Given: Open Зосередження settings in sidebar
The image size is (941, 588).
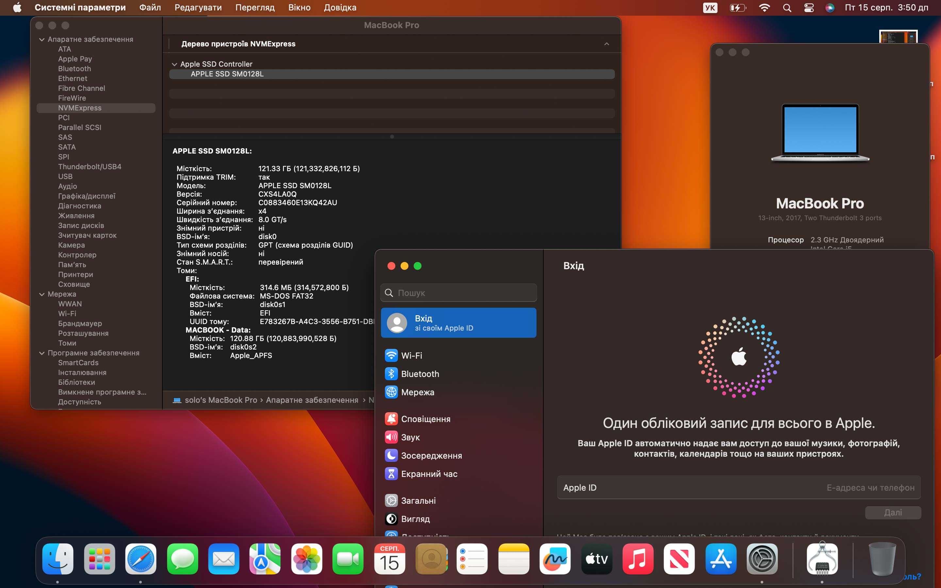Looking at the screenshot, I should point(458,455).
